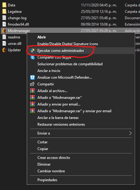Click WinRAR icon beside Modmanager.rar y enviar por email
Image resolution: width=140 pixels, height=190 pixels.
click(33, 111)
